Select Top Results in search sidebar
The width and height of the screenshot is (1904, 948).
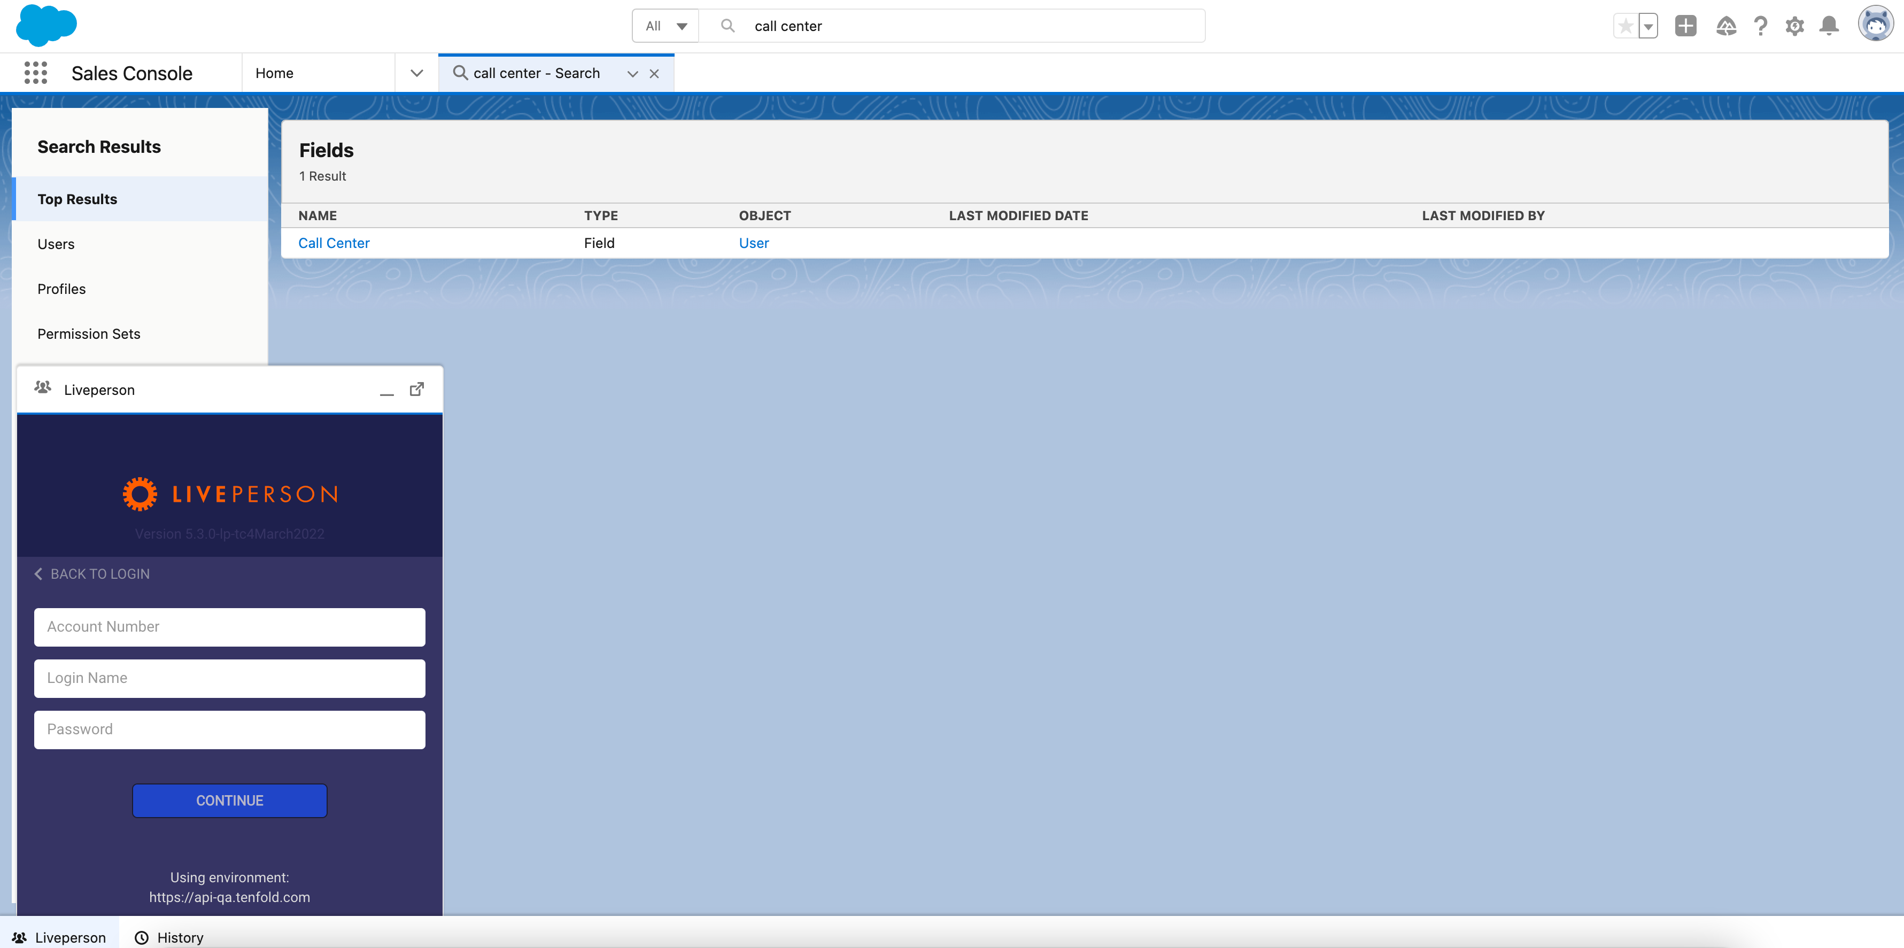click(141, 199)
